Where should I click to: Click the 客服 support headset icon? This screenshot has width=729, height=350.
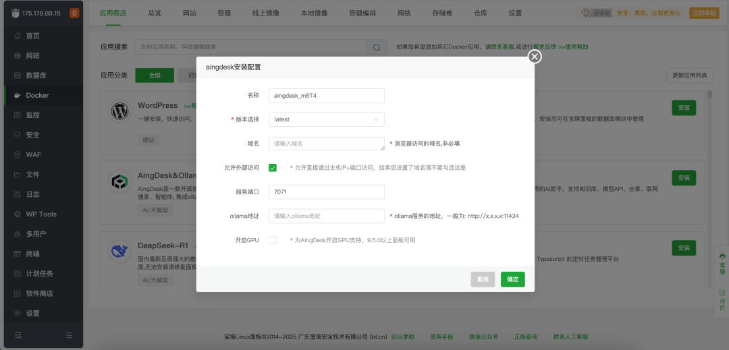(x=722, y=256)
